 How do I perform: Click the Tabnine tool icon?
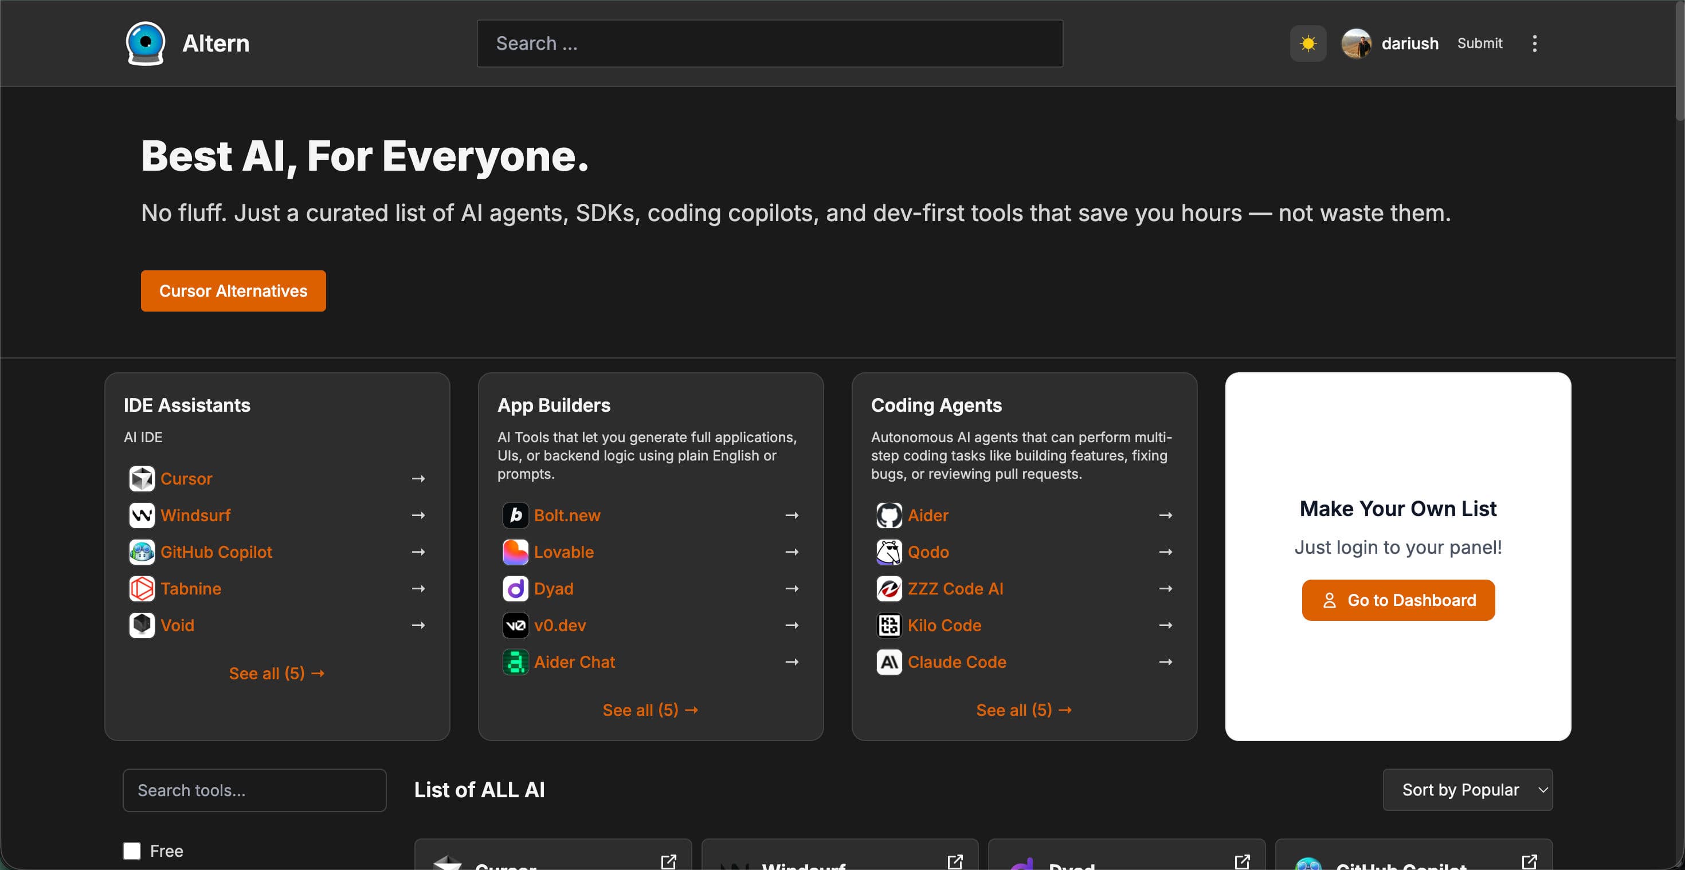pyautogui.click(x=142, y=588)
